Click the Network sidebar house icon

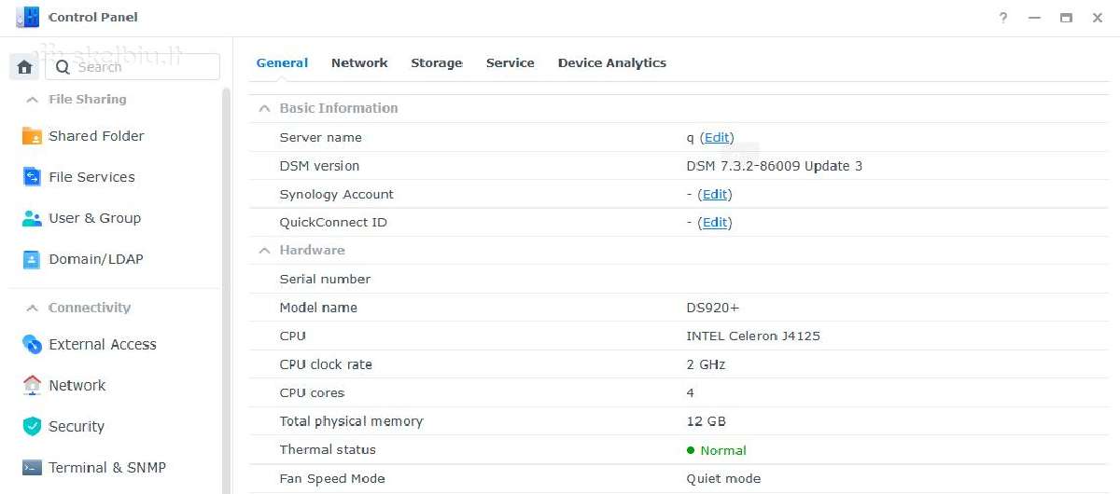point(32,385)
